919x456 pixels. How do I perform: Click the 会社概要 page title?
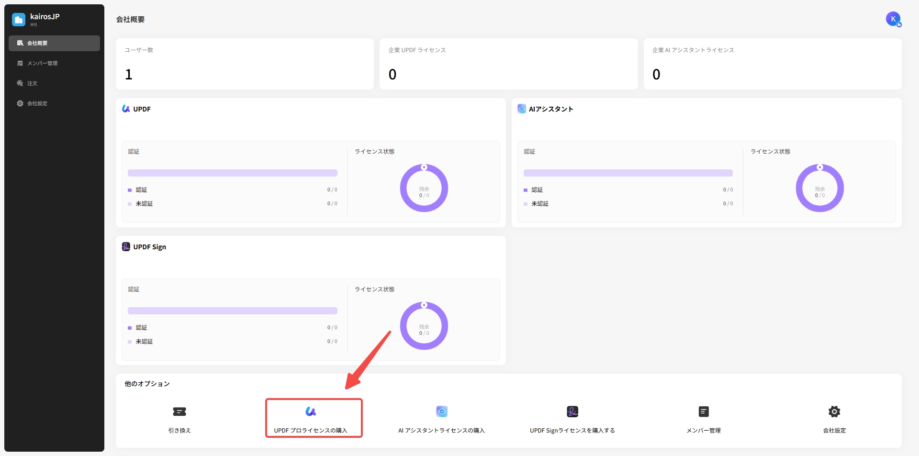(130, 20)
